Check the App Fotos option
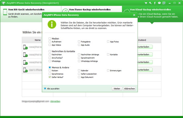 tap(108, 41)
